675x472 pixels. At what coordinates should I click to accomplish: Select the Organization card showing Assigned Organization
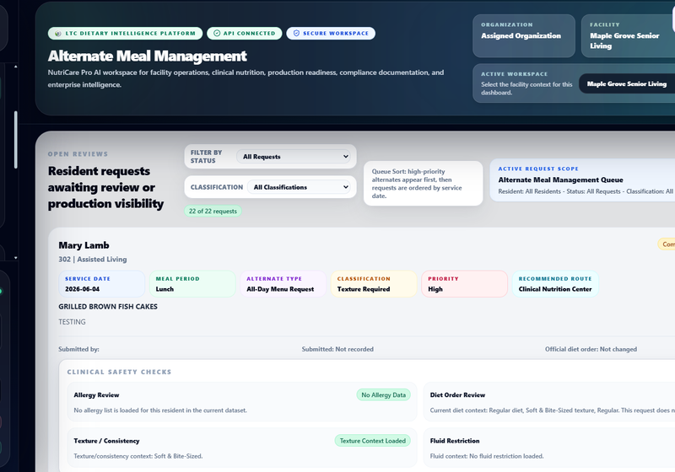(x=524, y=35)
